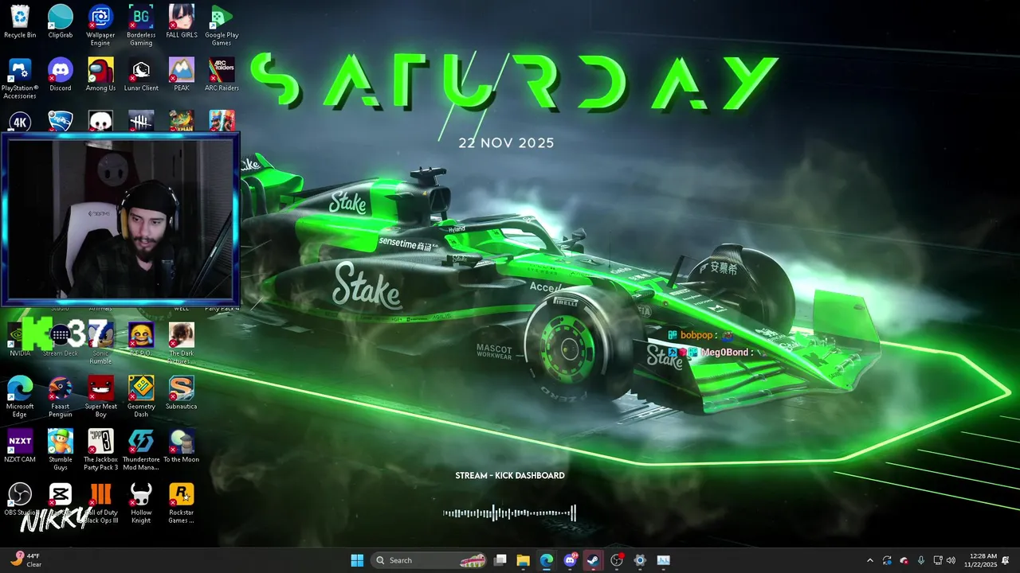The width and height of the screenshot is (1020, 573).
Task: Open Wallpaper Engine shortcut
Action: click(100, 25)
